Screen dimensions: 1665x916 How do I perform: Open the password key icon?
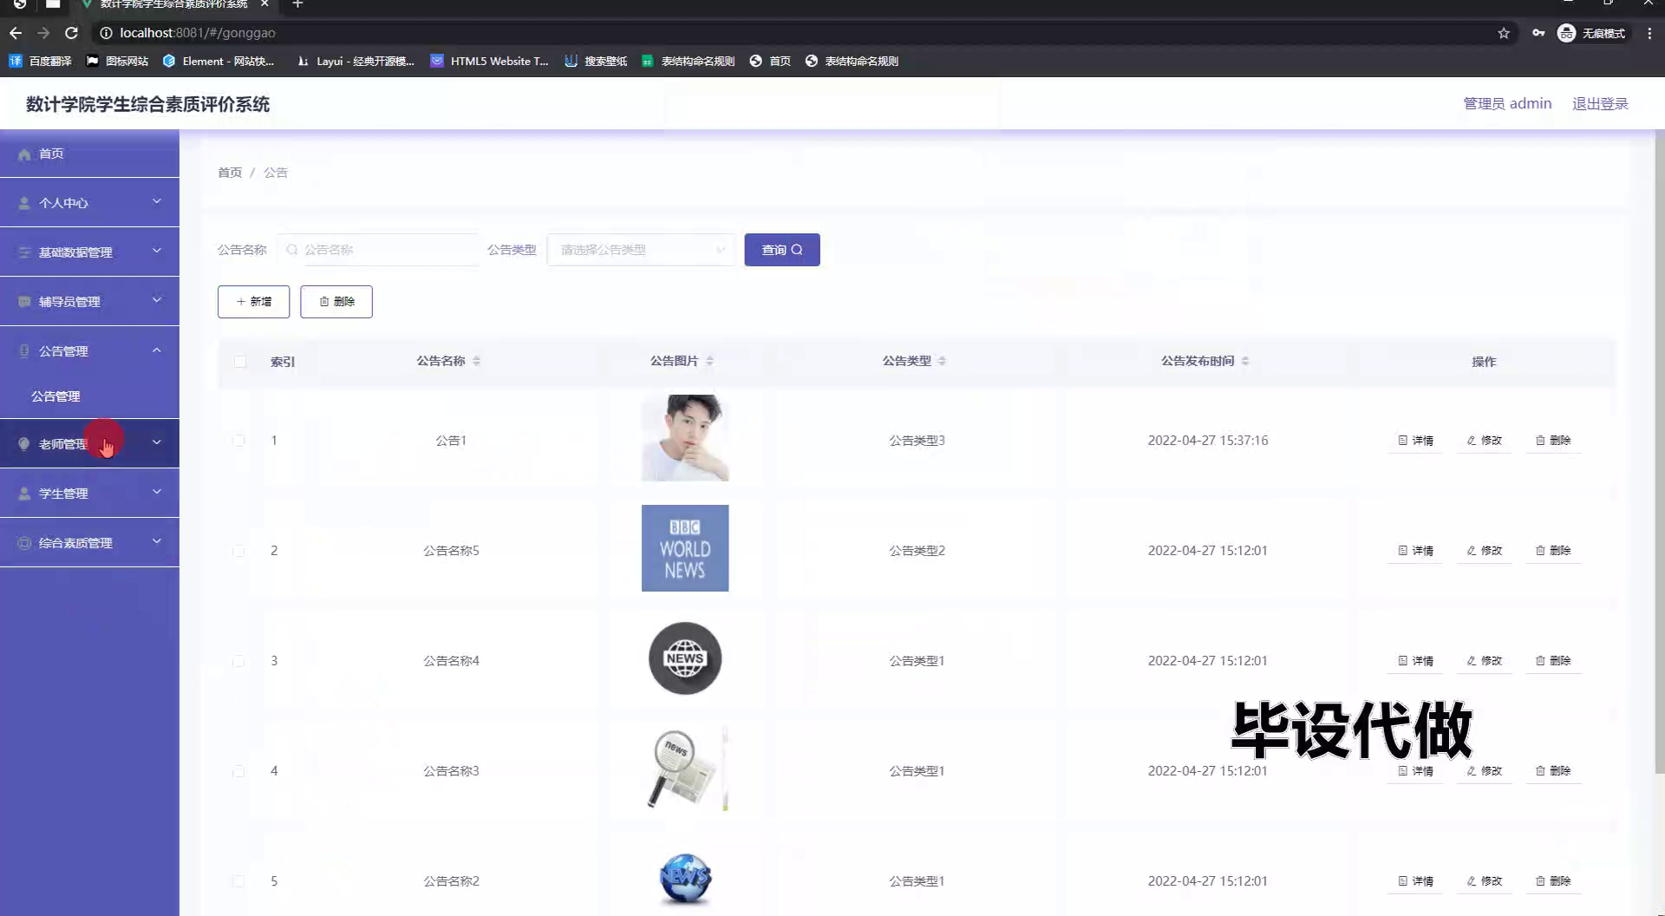pos(1538,33)
